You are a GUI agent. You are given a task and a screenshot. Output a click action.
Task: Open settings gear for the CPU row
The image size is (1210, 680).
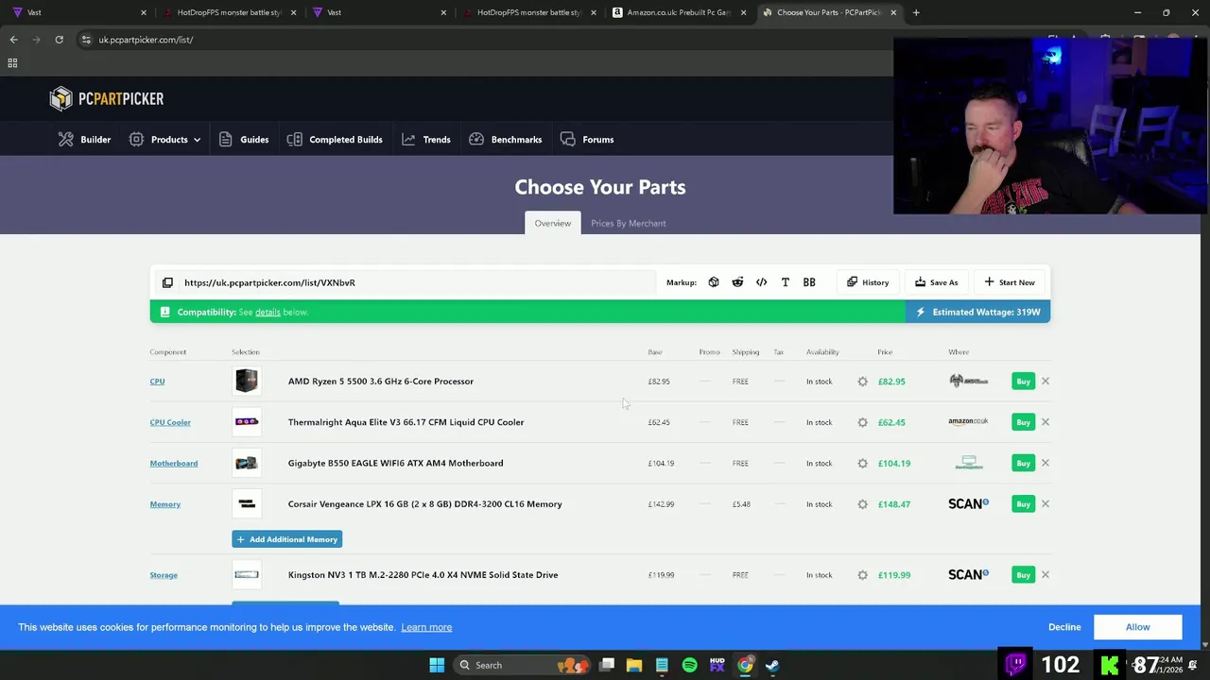[862, 382]
